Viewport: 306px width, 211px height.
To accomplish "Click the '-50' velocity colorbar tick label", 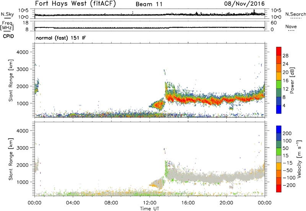I will pyautogui.click(x=288, y=170).
